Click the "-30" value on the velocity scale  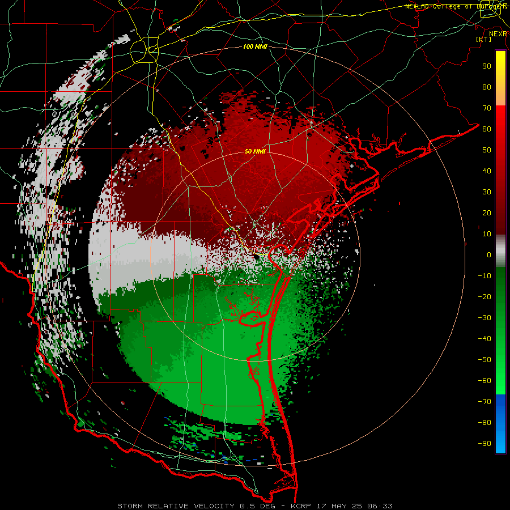click(484, 318)
